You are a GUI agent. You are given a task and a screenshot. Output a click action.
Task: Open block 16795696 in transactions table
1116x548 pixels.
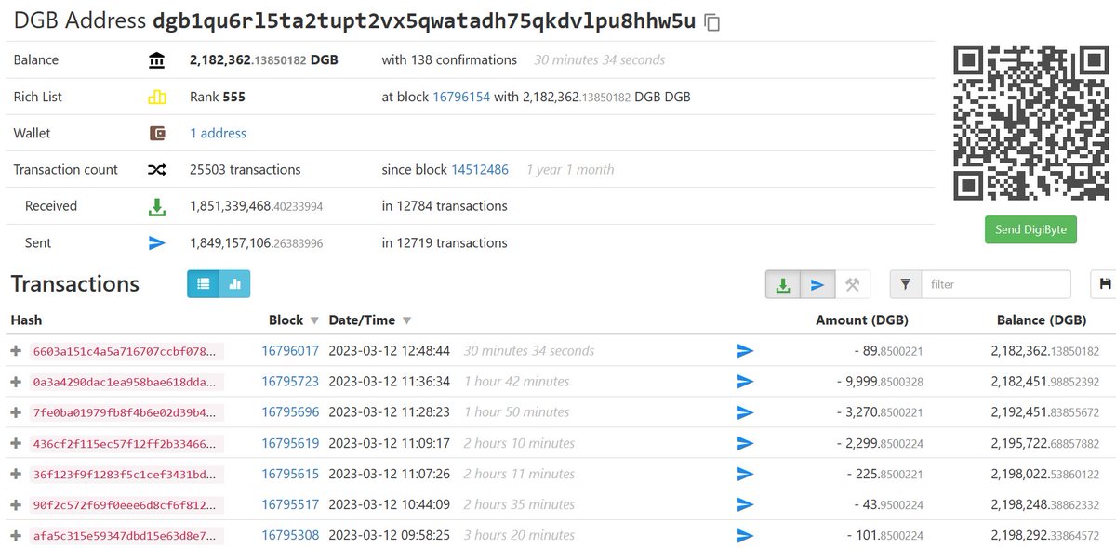[290, 412]
